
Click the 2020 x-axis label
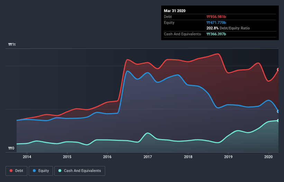[x=268, y=157]
